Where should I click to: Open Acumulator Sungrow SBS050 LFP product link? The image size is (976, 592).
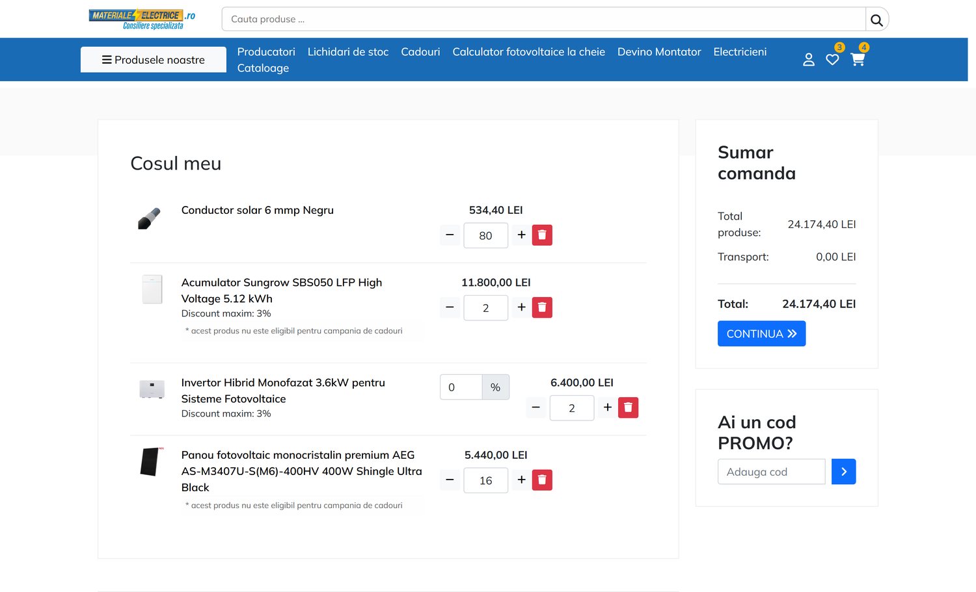282,290
